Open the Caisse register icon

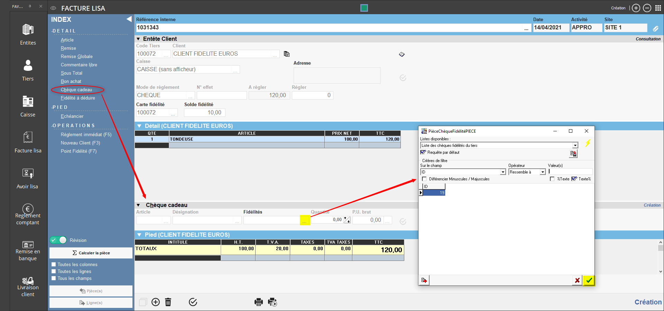pos(28,106)
